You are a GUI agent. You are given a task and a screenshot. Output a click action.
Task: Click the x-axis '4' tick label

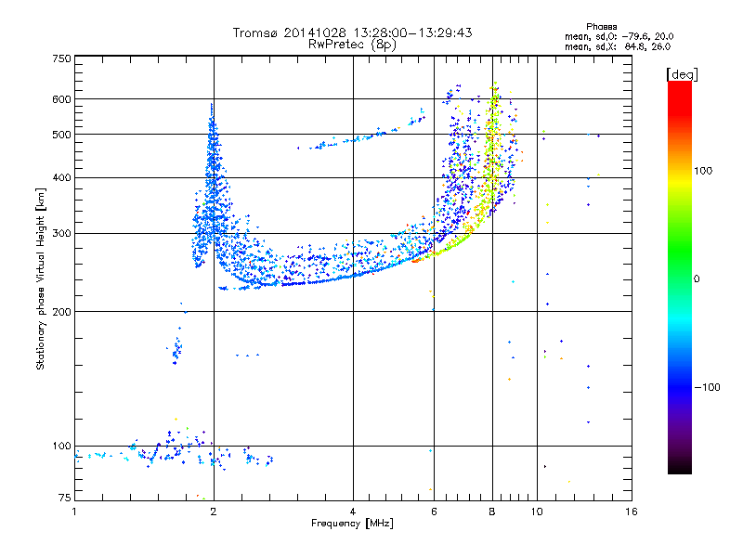(353, 512)
